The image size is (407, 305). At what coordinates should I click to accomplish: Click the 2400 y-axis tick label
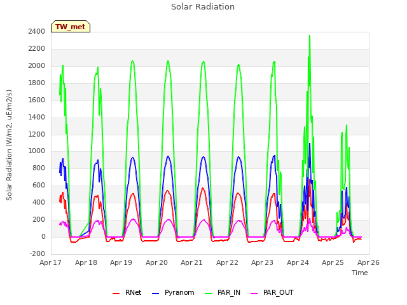click(37, 31)
